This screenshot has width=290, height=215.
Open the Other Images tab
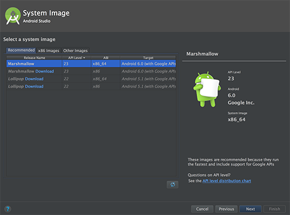tap(75, 51)
